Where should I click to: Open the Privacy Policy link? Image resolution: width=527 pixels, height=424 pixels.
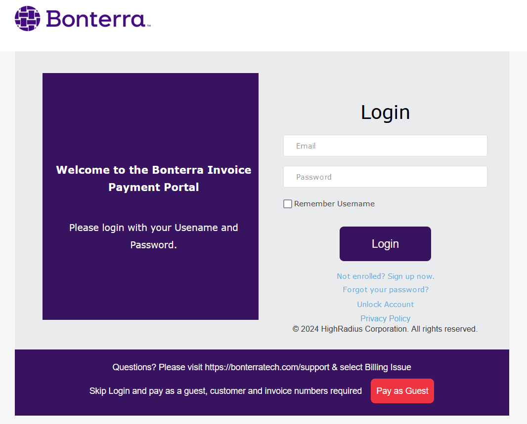point(386,318)
